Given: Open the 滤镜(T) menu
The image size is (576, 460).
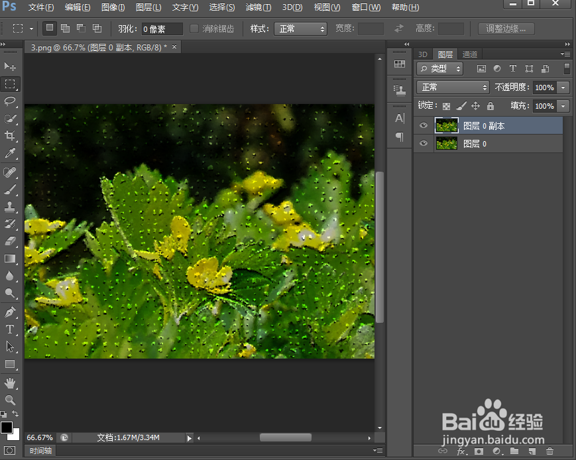Looking at the screenshot, I should (259, 7).
